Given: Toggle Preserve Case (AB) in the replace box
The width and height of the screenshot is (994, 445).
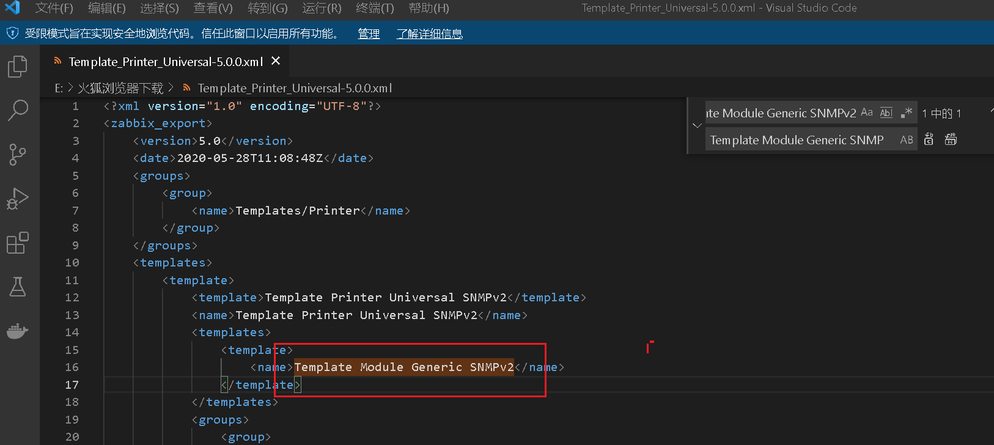Looking at the screenshot, I should pos(907,140).
